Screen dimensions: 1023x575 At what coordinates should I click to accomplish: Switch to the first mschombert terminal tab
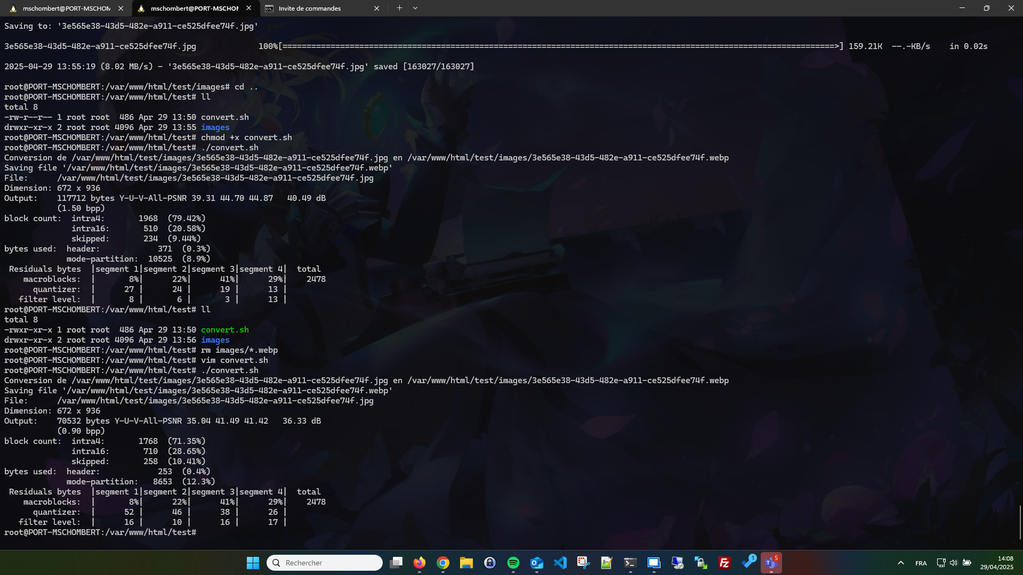point(66,9)
